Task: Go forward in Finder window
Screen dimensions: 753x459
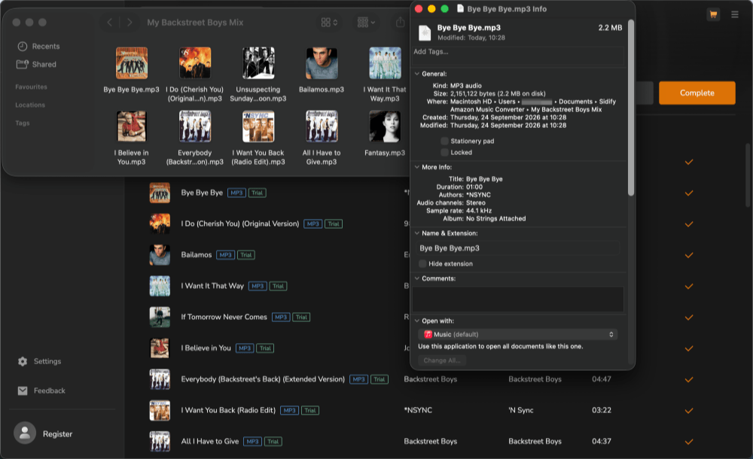Action: (130, 22)
